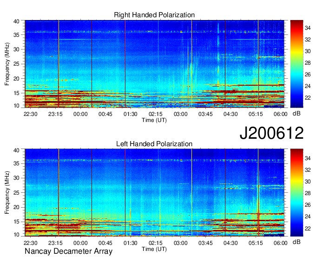Click the 28 dB value on the upper color bar
This screenshot has height=257, width=316.
point(308,63)
